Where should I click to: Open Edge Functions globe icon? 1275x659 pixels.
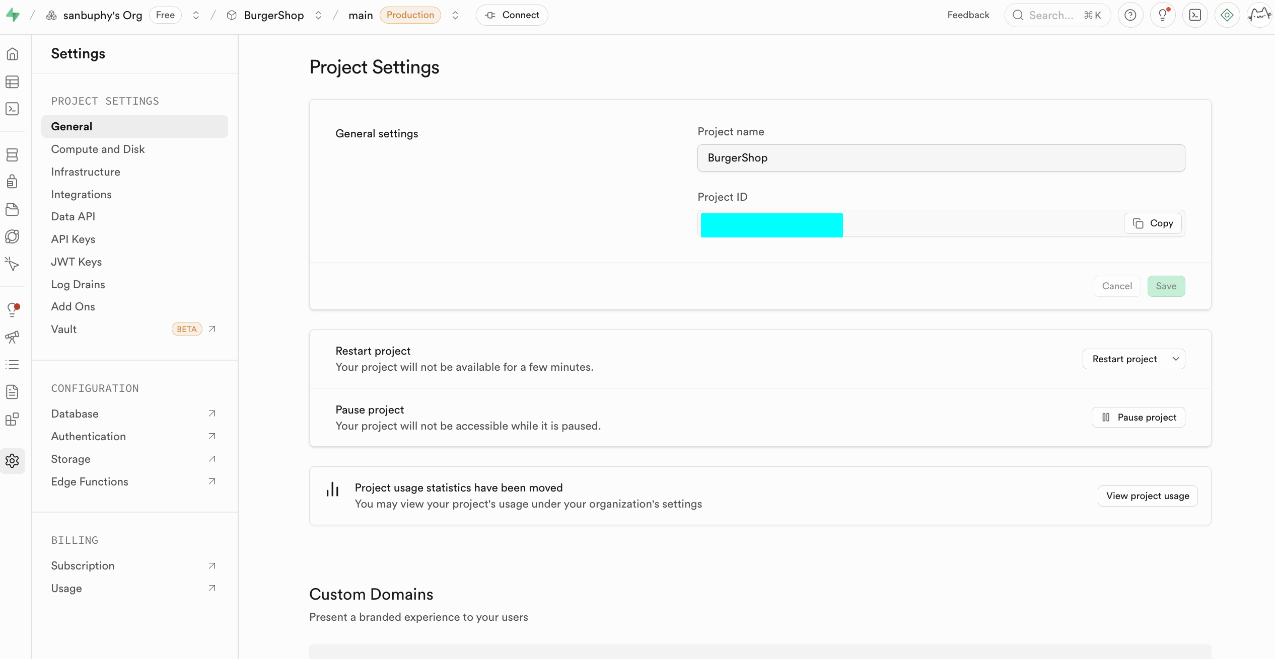[x=12, y=236]
